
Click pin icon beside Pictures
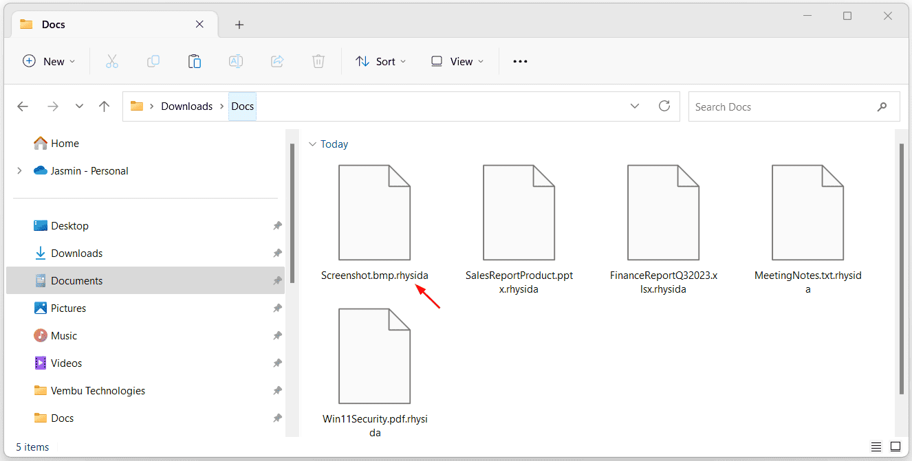click(277, 308)
